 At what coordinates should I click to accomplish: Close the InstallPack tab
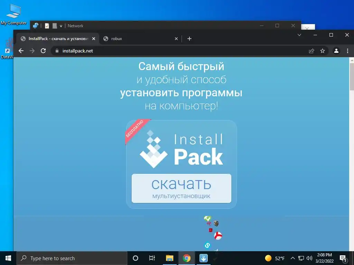tap(94, 39)
